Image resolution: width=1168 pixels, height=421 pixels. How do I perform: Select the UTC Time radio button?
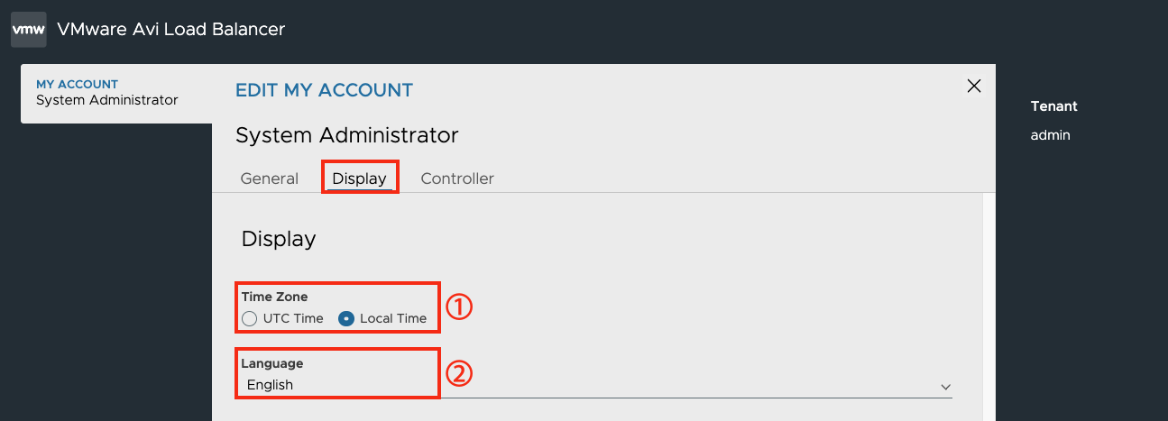point(249,318)
